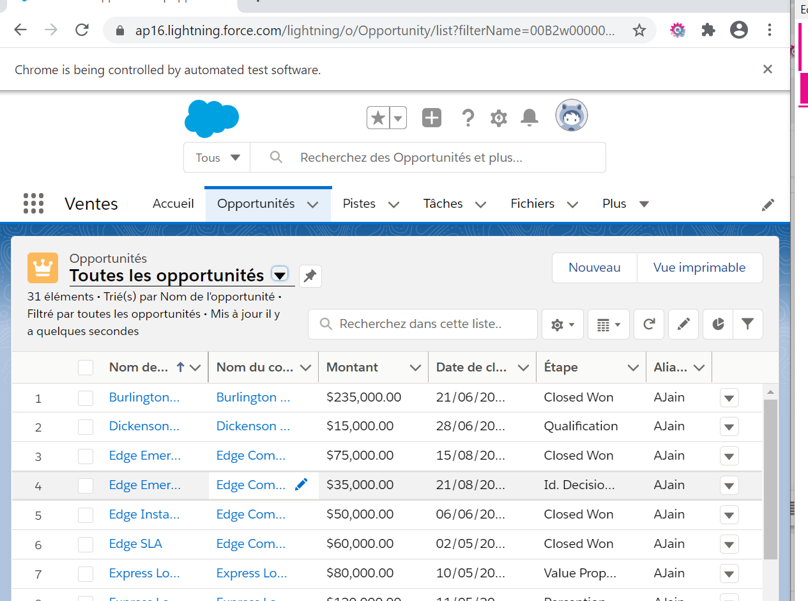This screenshot has height=601, width=808.
Task: Open the Montant column header menu
Action: pyautogui.click(x=415, y=368)
